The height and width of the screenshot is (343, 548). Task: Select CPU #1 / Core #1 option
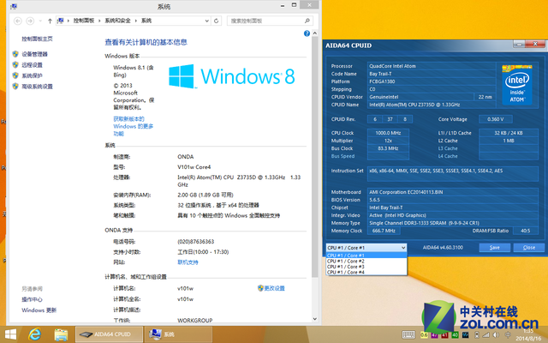point(366,256)
